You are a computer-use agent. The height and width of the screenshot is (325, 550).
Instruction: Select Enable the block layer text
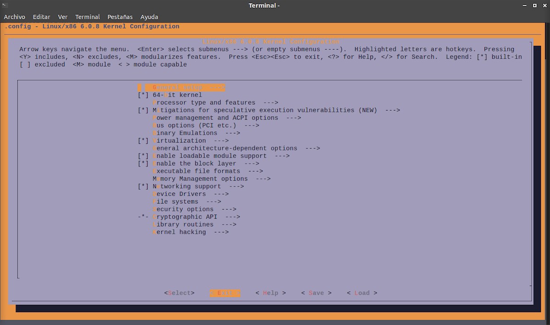(x=194, y=164)
